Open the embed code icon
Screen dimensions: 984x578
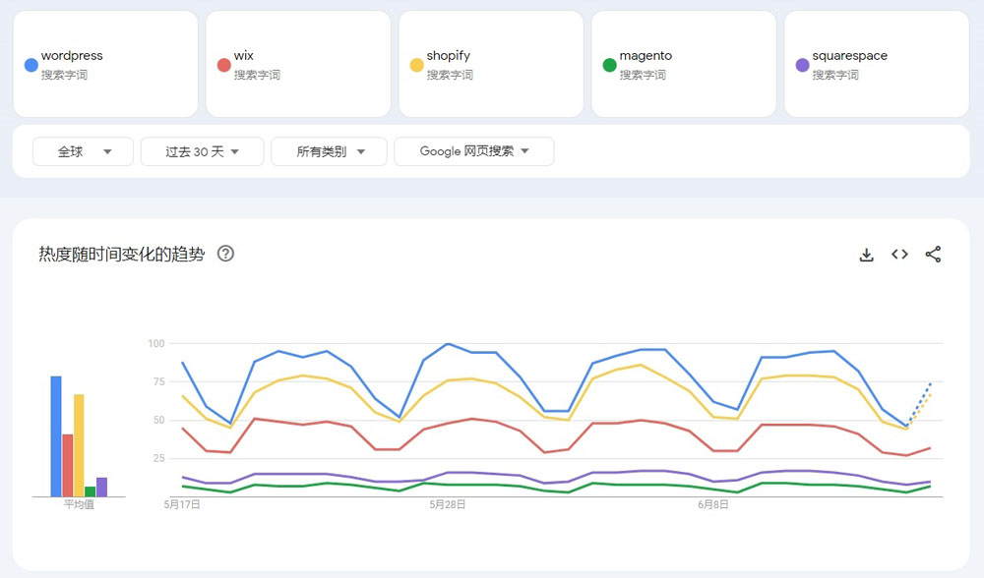[899, 255]
